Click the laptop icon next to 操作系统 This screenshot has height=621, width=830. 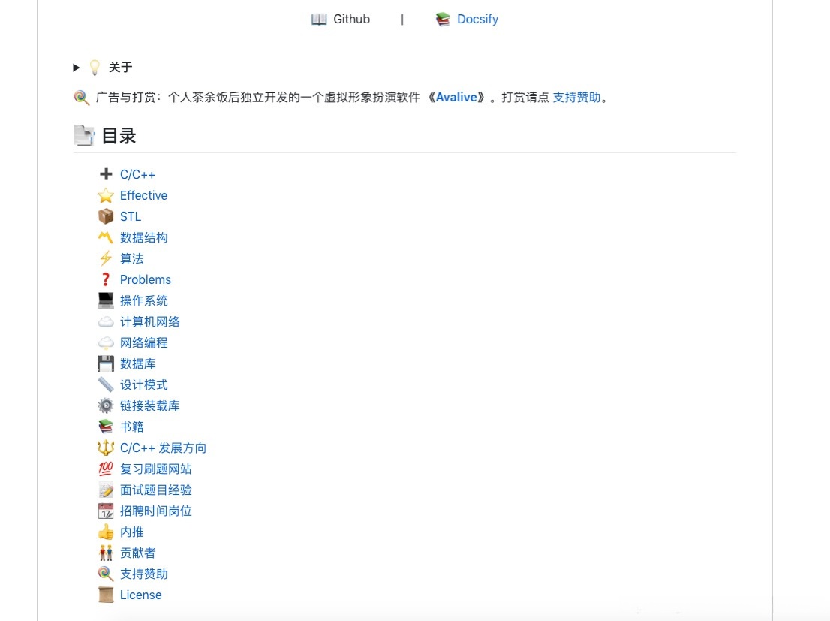(x=106, y=300)
